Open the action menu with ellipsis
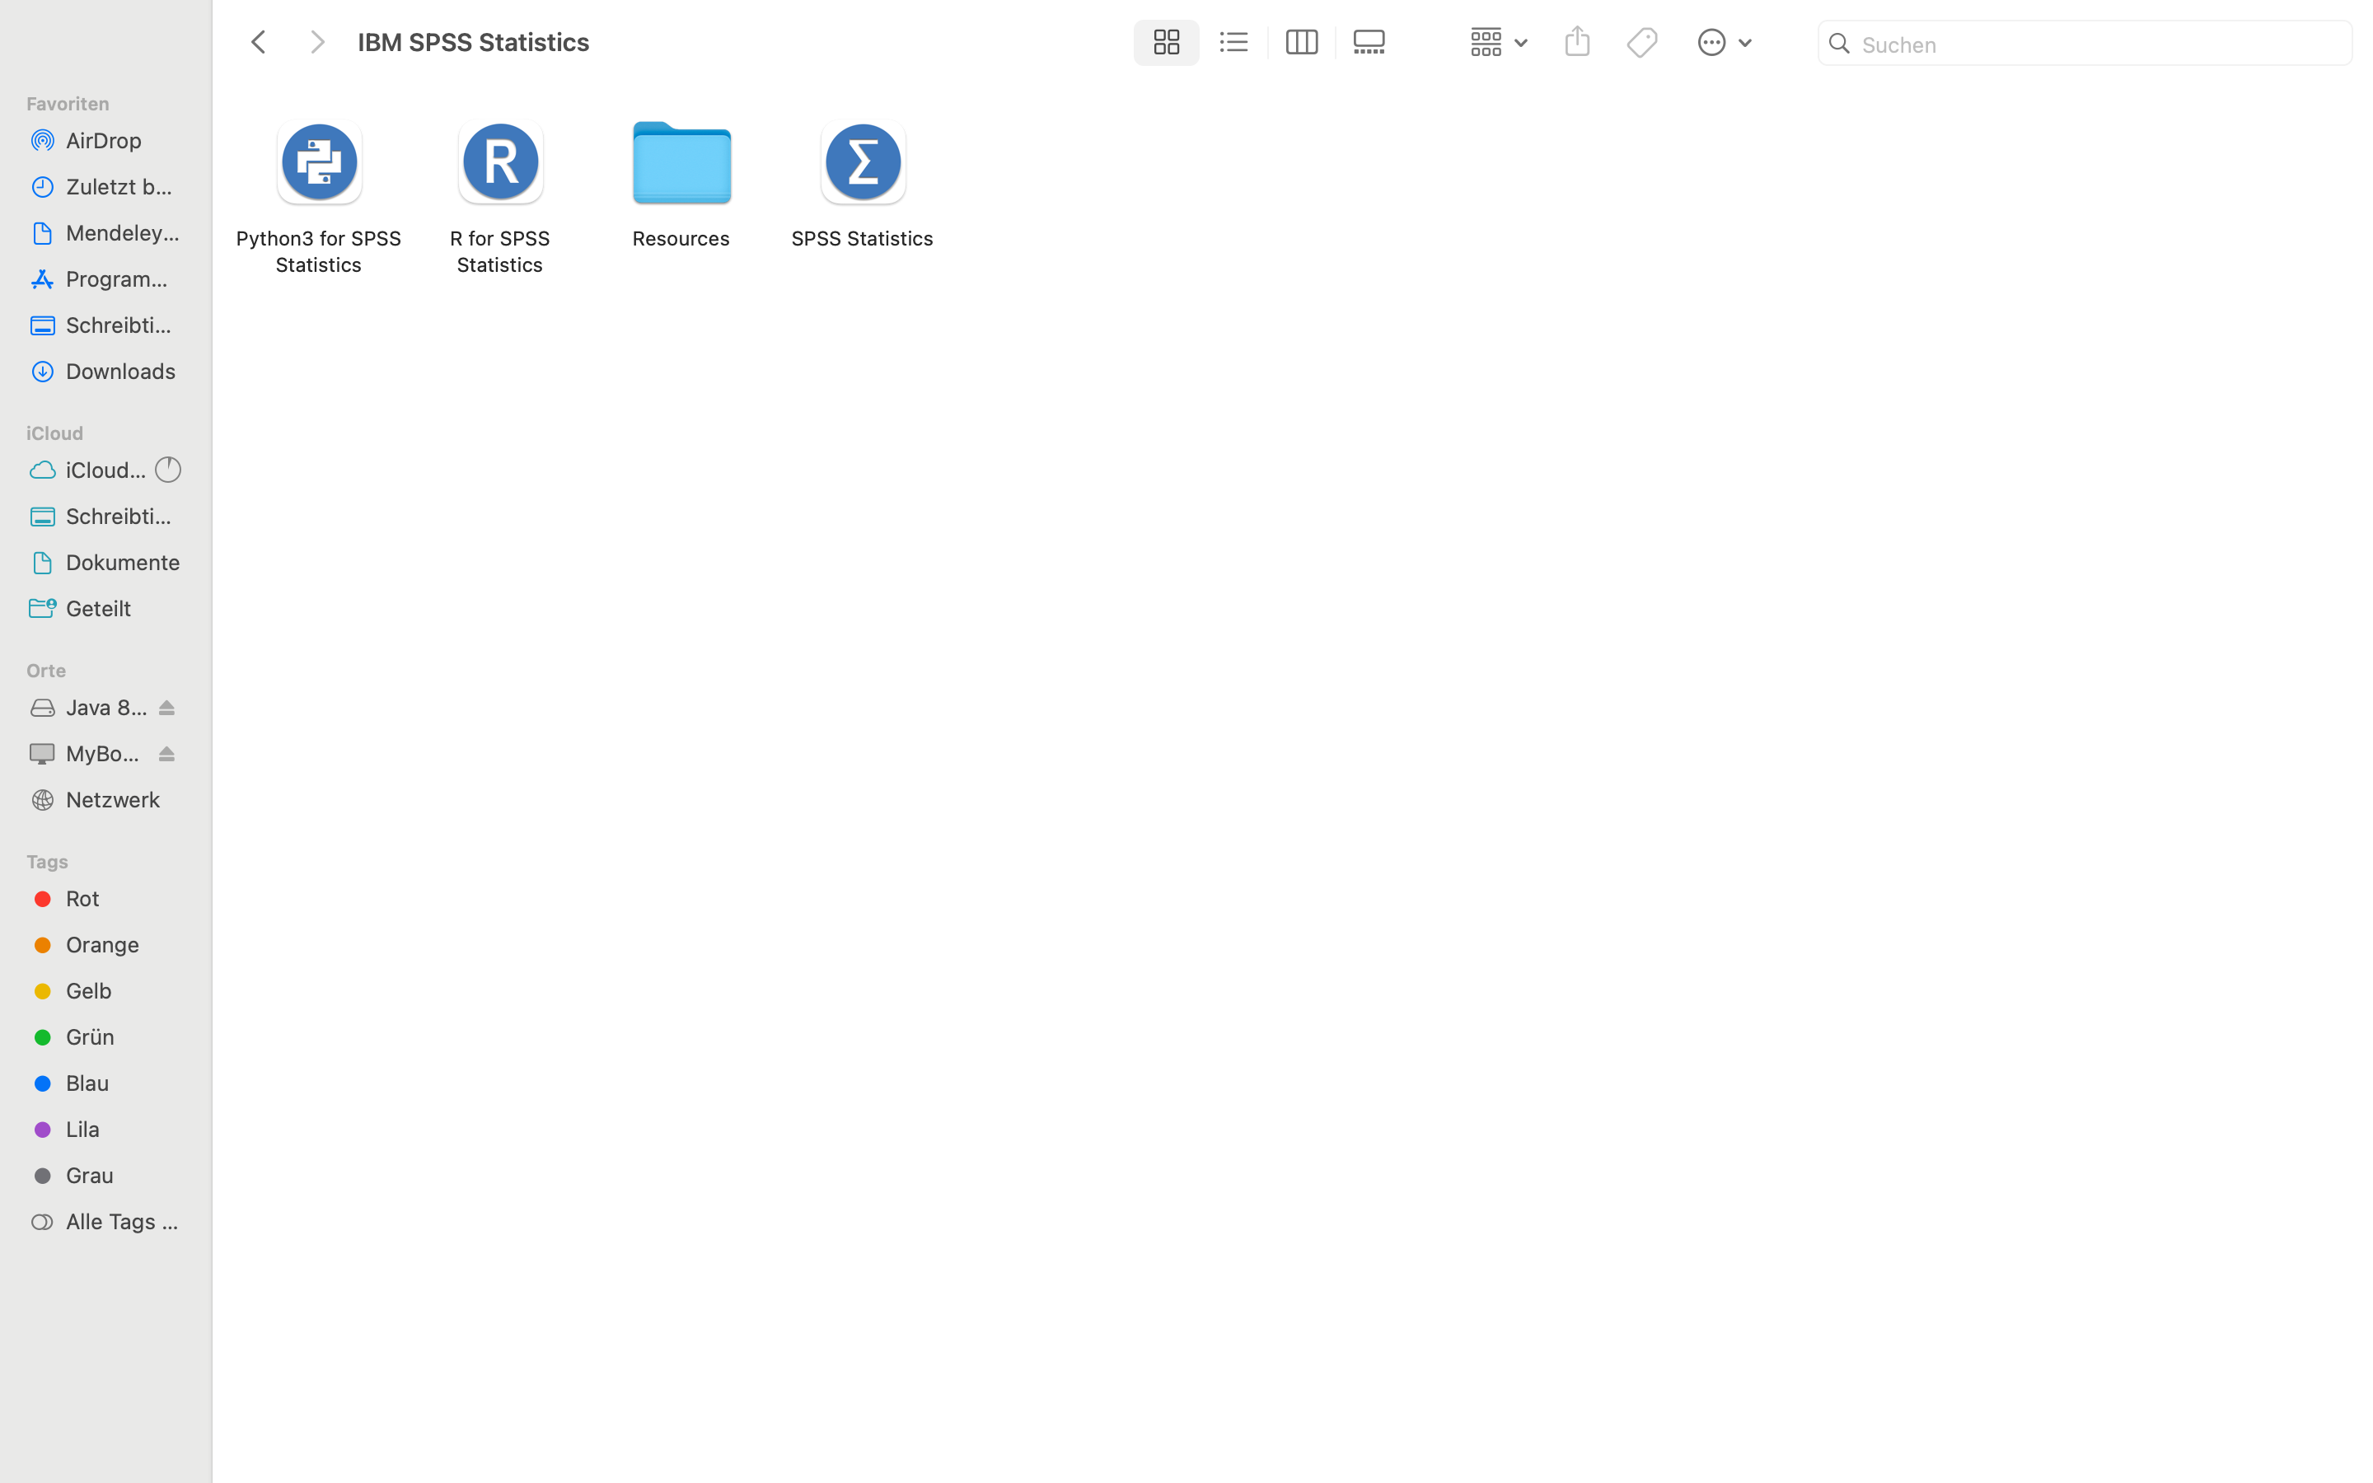 click(x=1724, y=42)
